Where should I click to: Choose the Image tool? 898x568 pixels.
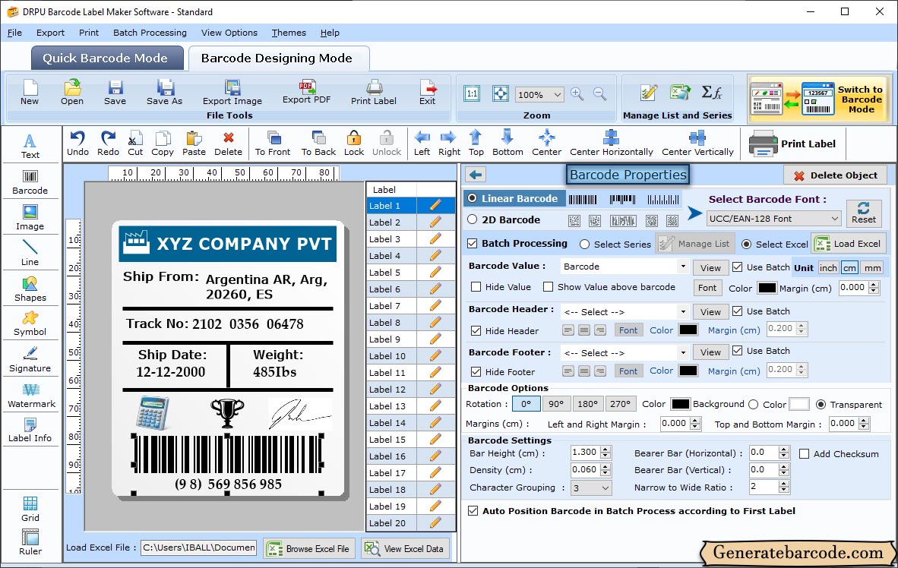pos(30,218)
